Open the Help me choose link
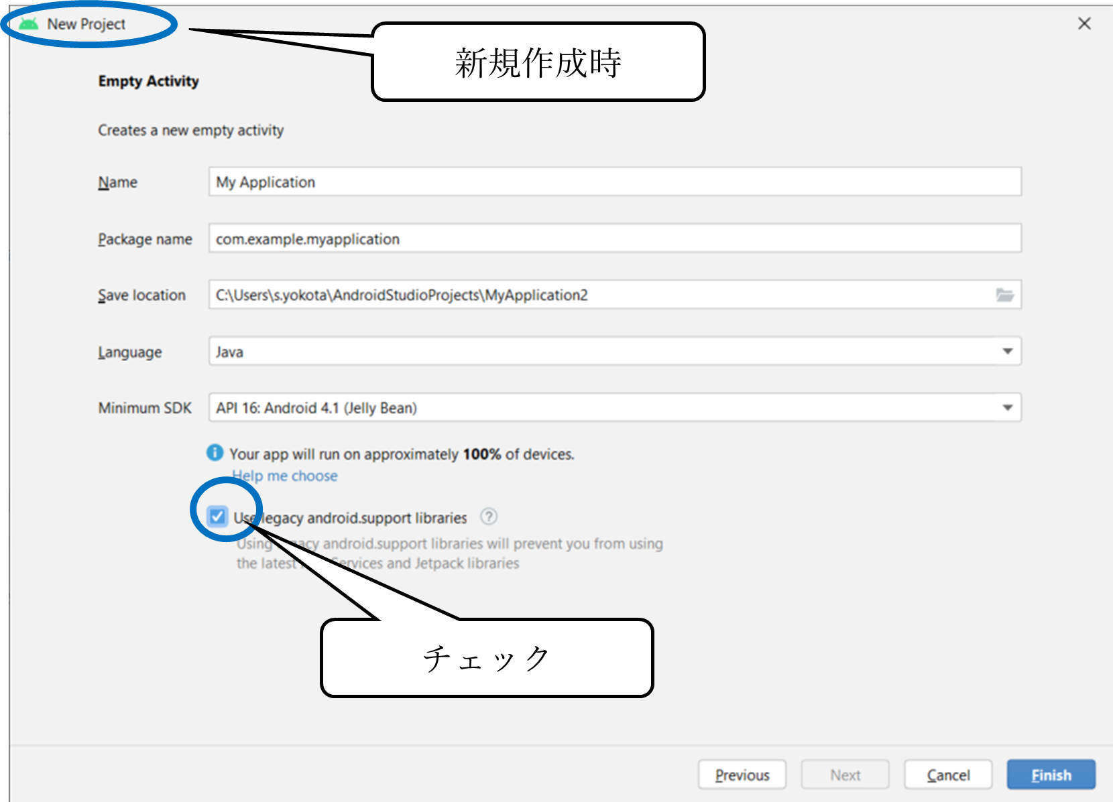 pyautogui.click(x=286, y=476)
